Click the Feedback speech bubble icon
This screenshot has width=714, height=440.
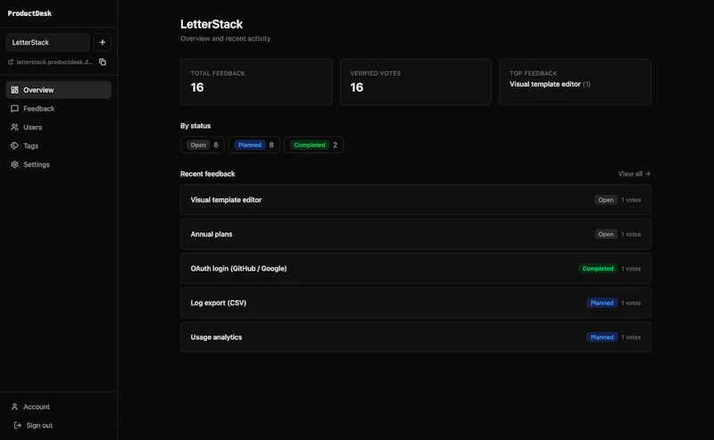[14, 109]
